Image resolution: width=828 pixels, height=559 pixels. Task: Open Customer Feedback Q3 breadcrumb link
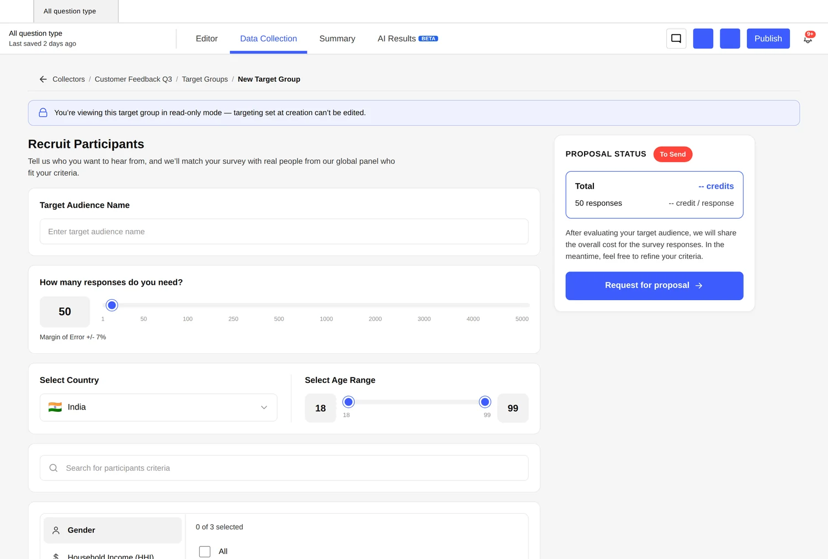(133, 79)
